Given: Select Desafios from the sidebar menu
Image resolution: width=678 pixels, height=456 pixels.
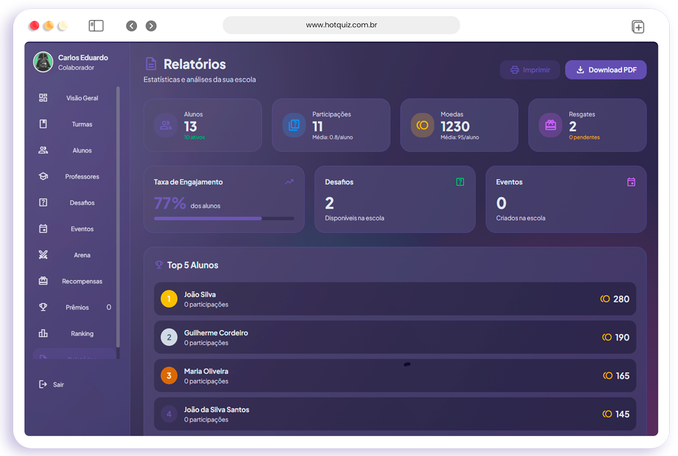Looking at the screenshot, I should (x=82, y=203).
